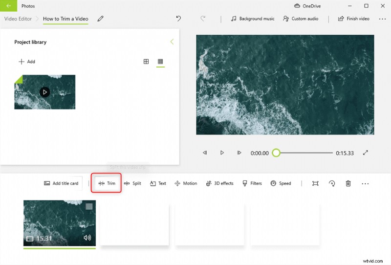Step back one frame in preview

click(205, 153)
